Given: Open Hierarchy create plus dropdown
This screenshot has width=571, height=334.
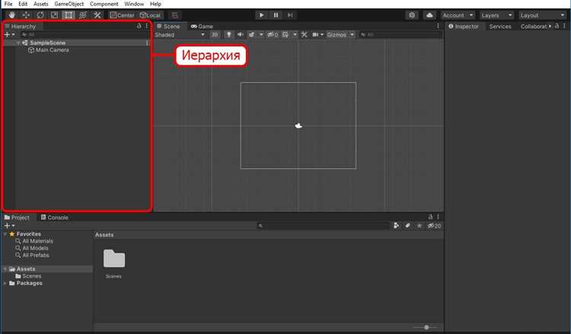Looking at the screenshot, I should (9, 34).
